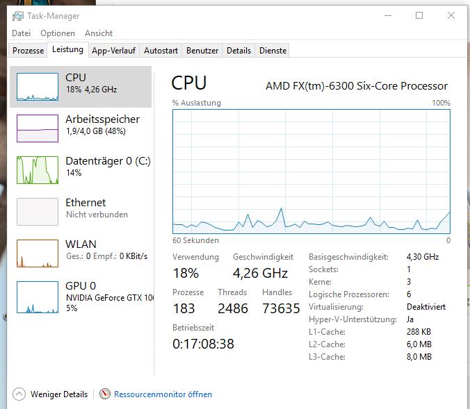
Task: Open the Datenträger 0 (C:) disk panel
Action: coord(81,169)
